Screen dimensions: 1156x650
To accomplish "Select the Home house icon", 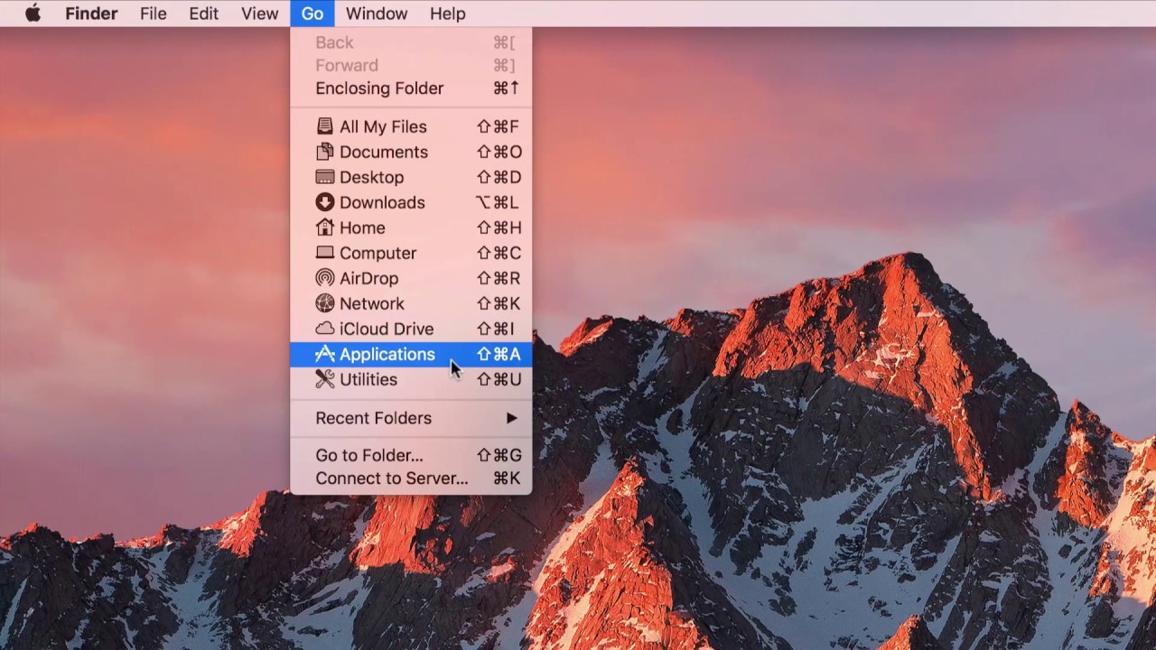I will 324,227.
